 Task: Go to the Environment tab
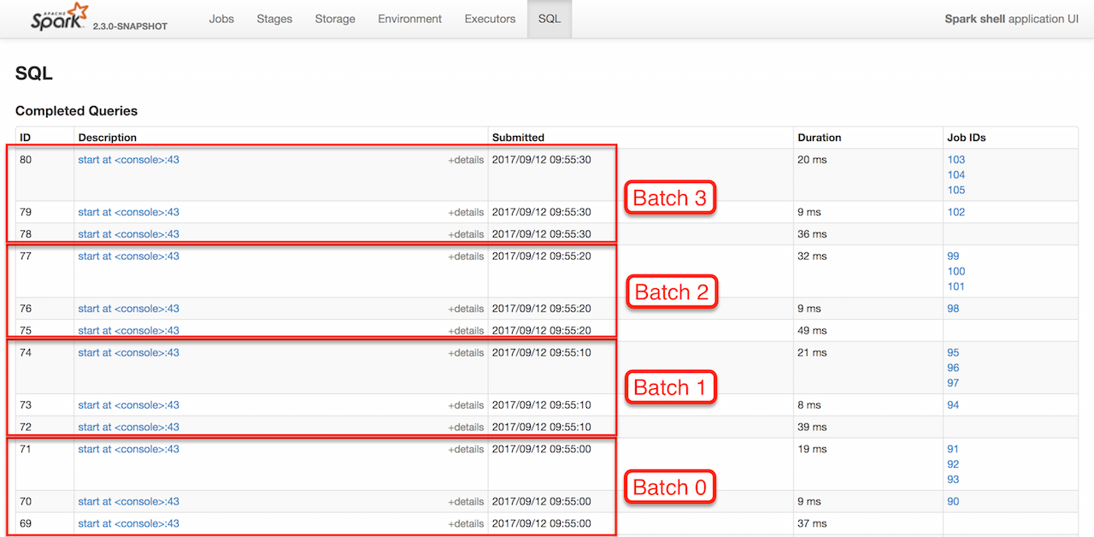pyautogui.click(x=410, y=19)
